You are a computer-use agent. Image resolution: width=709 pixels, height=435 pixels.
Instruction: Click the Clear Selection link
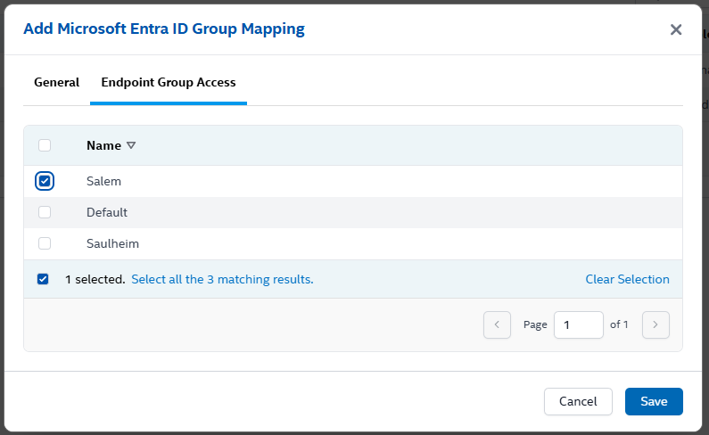627,279
